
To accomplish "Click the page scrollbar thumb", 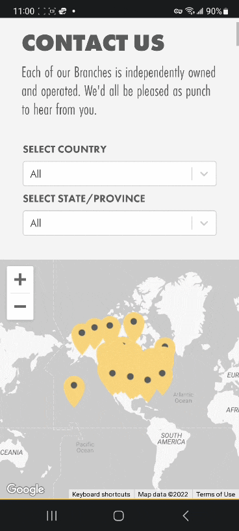I will [237, 33].
